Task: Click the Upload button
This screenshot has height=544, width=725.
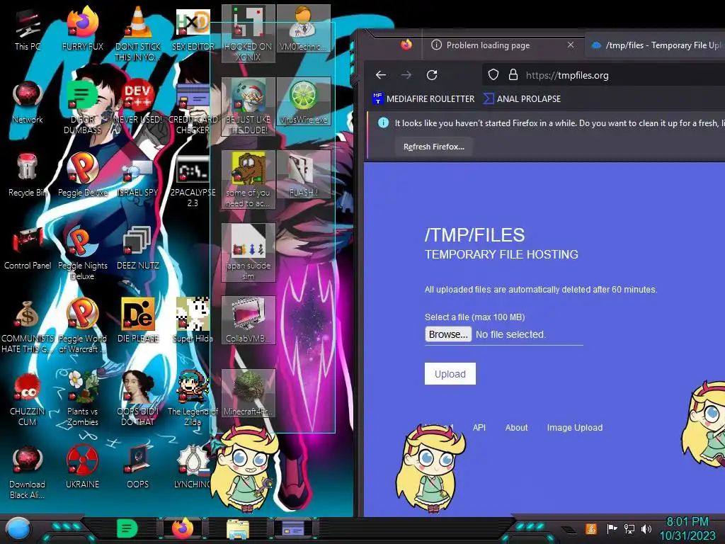Action: coord(450,374)
